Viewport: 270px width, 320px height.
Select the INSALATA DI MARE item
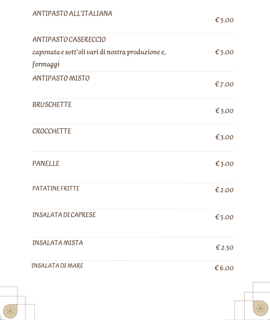57,265
